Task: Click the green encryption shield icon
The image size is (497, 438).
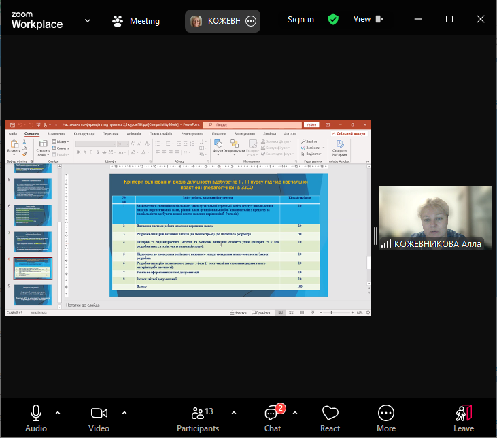Action: (x=332, y=20)
